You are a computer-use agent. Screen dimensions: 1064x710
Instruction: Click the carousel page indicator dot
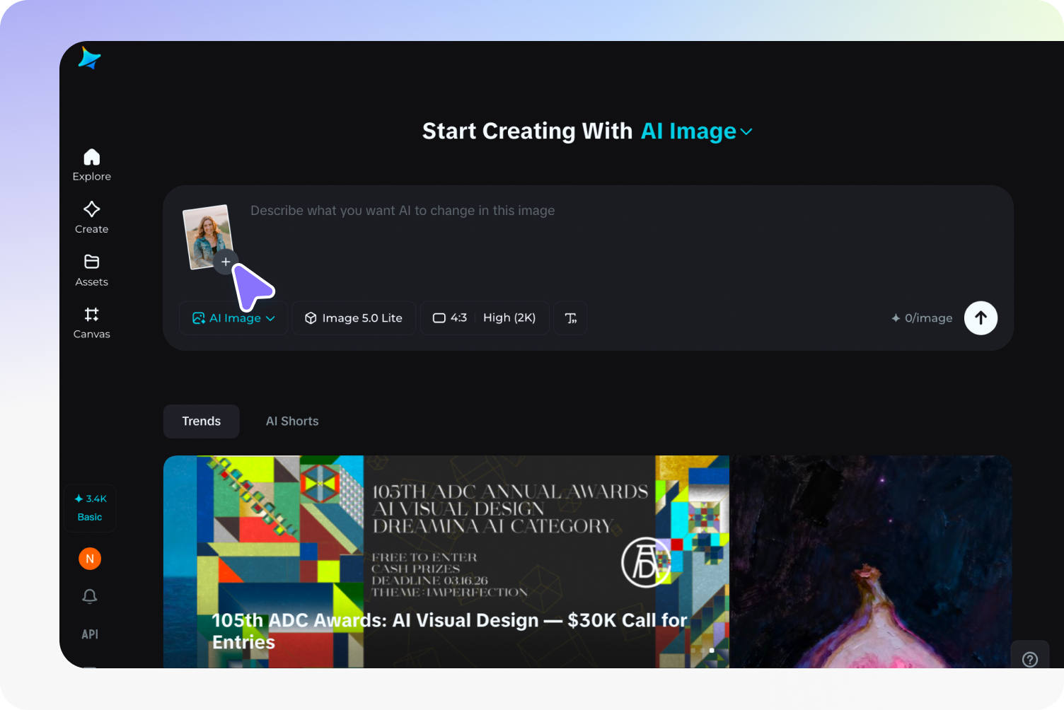(x=712, y=650)
